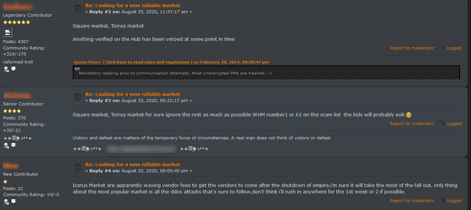Send a message via Senior Contributor's speech bubble
Screen dimensions: 471x210
13,145
